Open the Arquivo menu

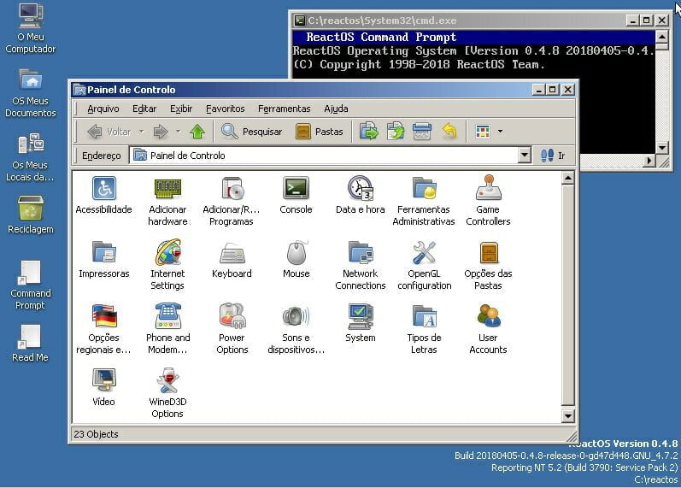tap(103, 109)
